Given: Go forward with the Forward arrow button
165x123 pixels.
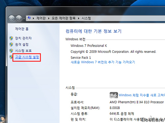Looking at the screenshot, I should 19,18.
